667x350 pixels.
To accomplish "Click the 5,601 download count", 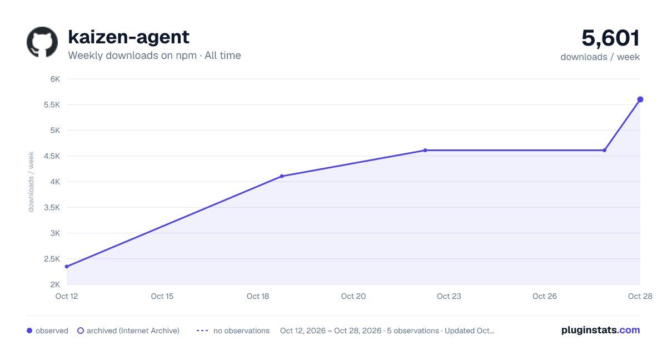I will tap(611, 38).
